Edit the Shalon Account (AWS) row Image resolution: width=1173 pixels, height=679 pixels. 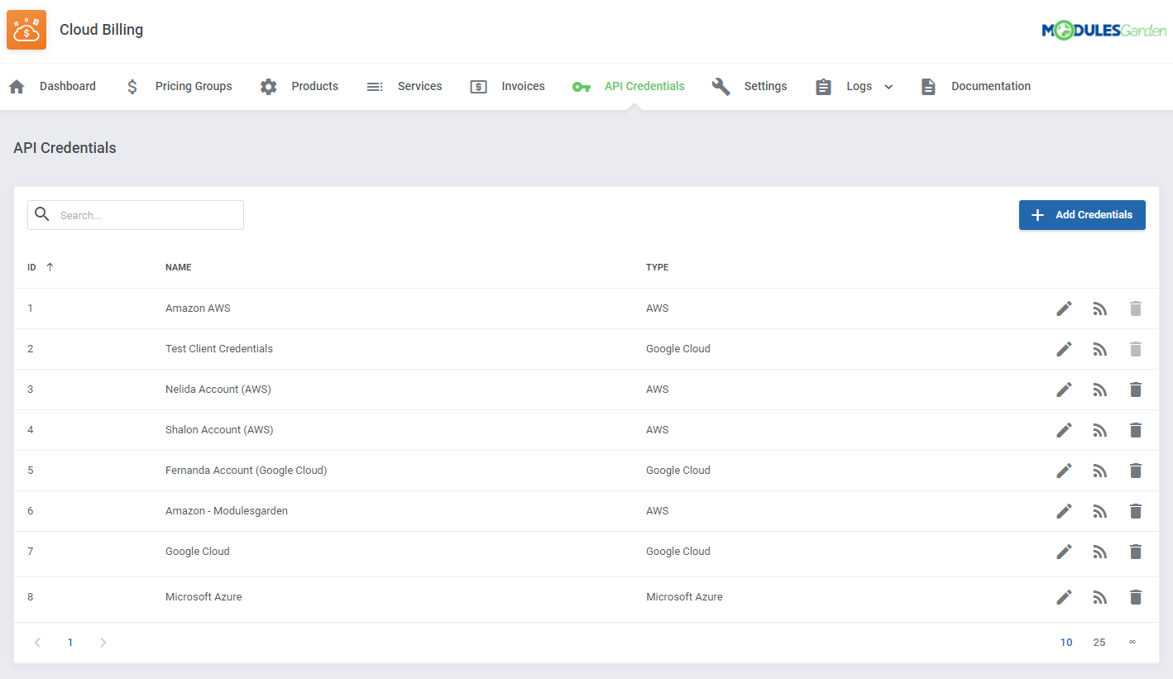1064,430
